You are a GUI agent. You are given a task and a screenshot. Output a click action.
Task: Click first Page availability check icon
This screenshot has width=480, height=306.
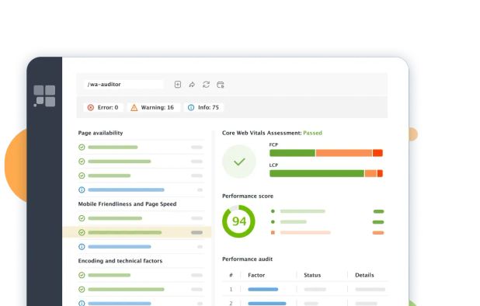click(82, 148)
